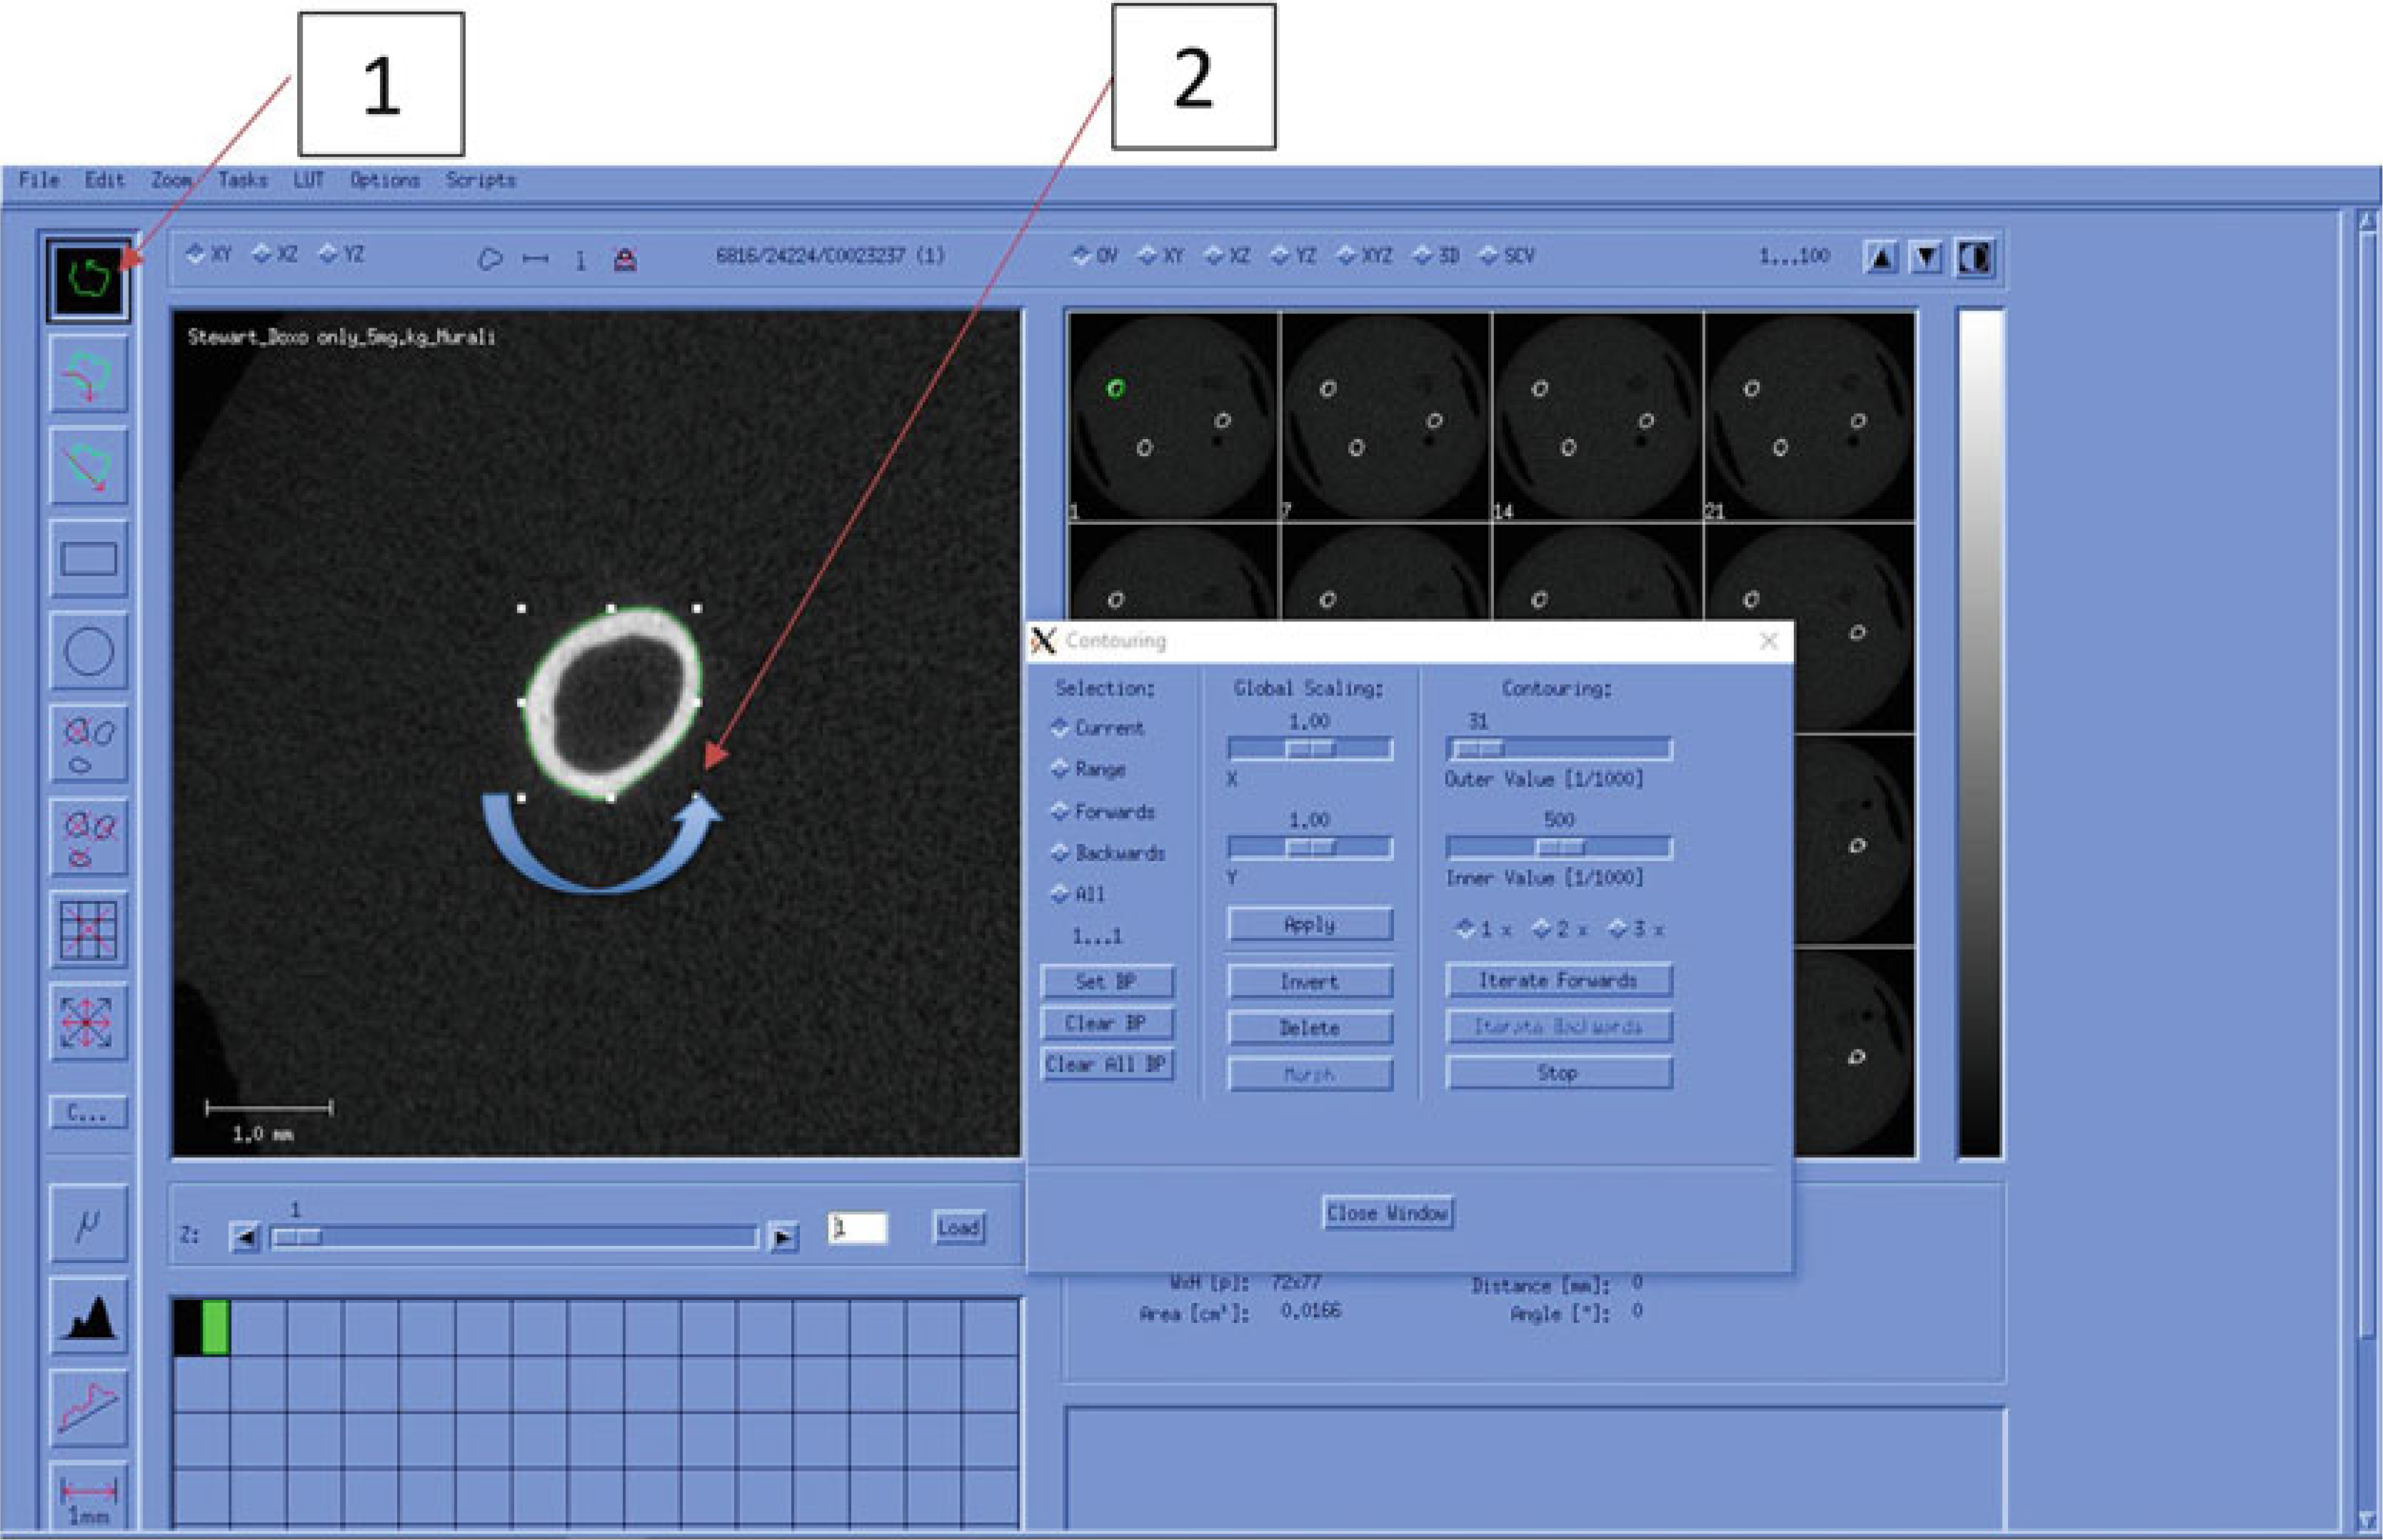
Task: Select XYZ view mode
Action: point(1365,255)
